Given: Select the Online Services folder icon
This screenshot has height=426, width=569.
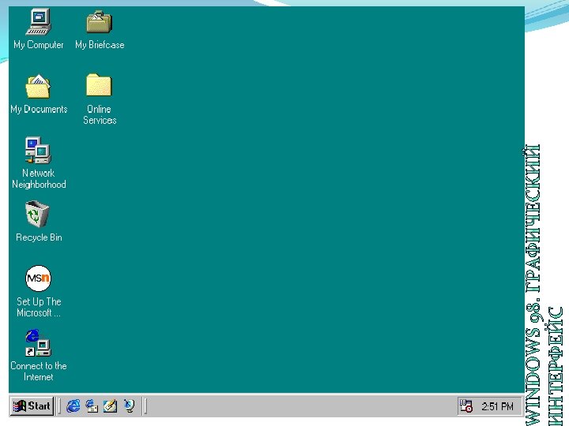Looking at the screenshot, I should click(99, 85).
